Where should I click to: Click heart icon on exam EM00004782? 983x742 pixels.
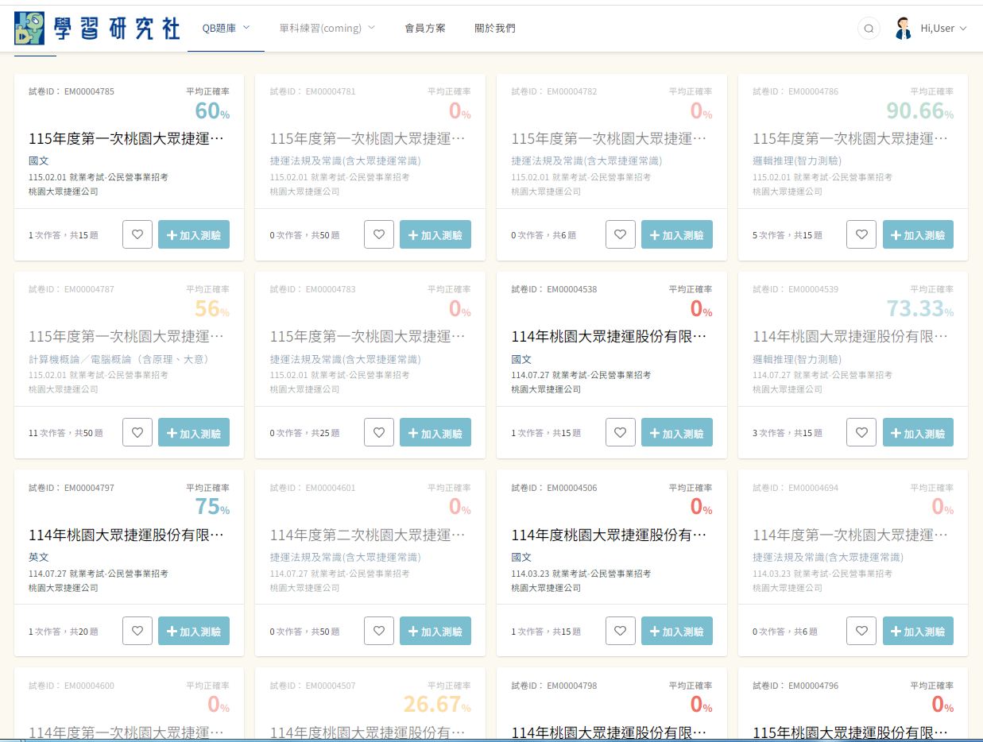(621, 234)
